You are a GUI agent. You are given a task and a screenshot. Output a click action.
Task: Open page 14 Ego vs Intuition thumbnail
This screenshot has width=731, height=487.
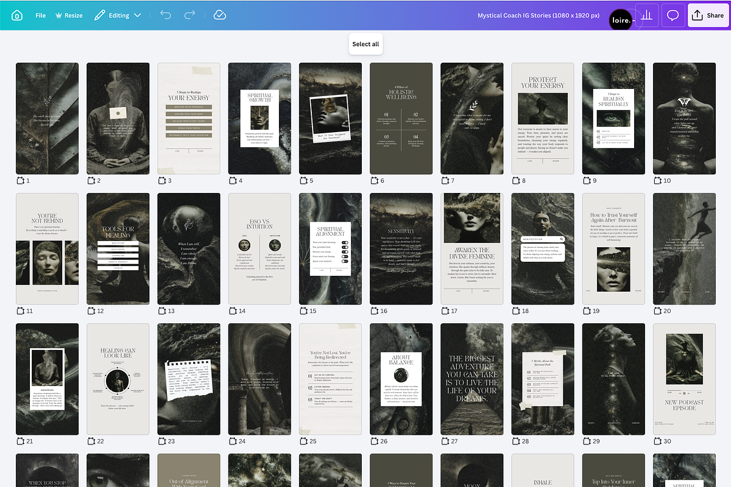pos(260,248)
